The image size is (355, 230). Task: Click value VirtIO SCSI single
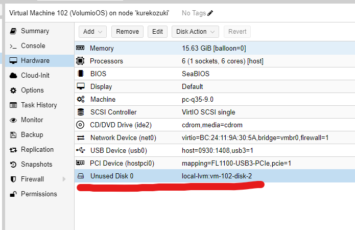tap(208, 112)
